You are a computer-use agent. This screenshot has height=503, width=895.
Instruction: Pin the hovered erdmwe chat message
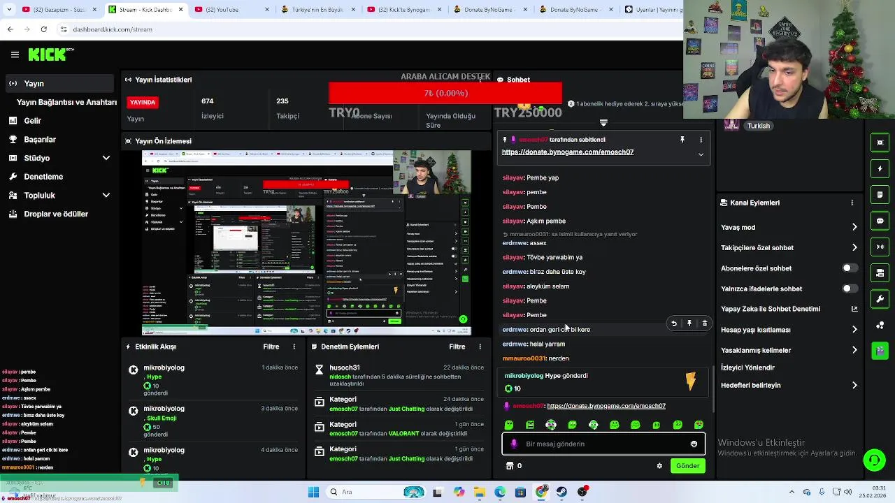[x=689, y=323]
